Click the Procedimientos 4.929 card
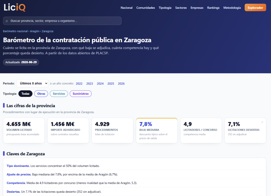This screenshot has height=196, width=271. coord(112,130)
